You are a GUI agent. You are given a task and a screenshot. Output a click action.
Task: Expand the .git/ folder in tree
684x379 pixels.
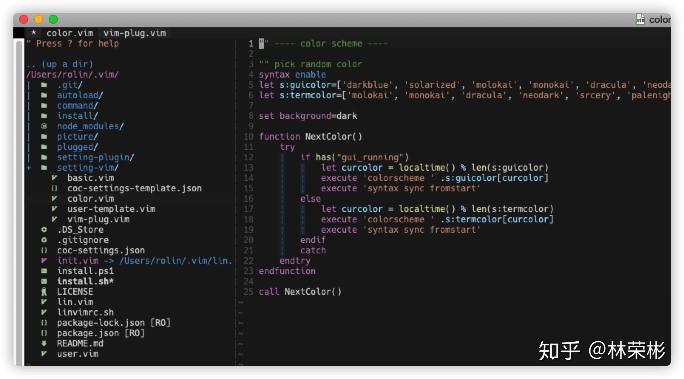(x=70, y=85)
